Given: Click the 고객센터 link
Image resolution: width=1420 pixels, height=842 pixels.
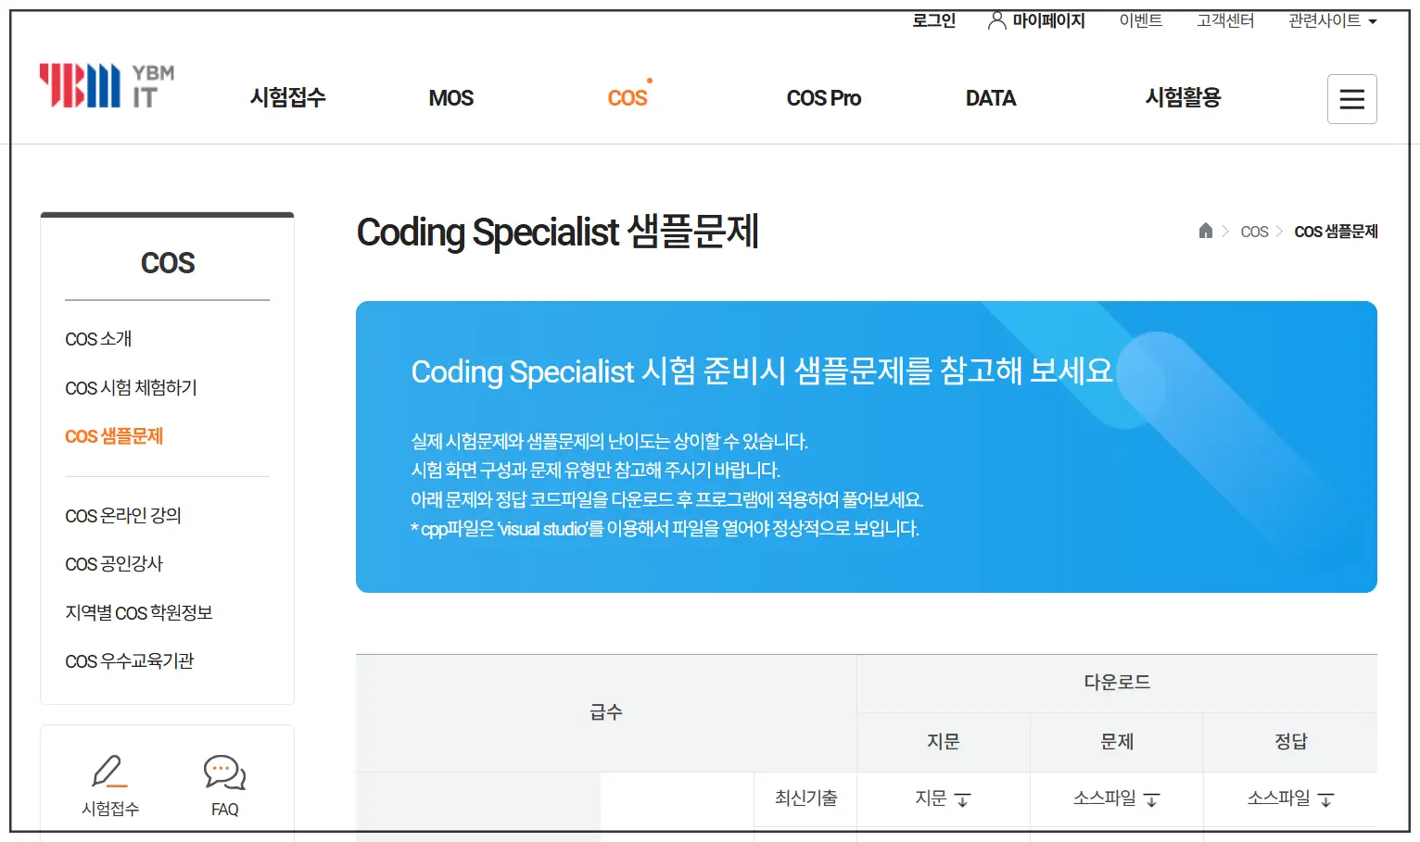Looking at the screenshot, I should click(1223, 20).
